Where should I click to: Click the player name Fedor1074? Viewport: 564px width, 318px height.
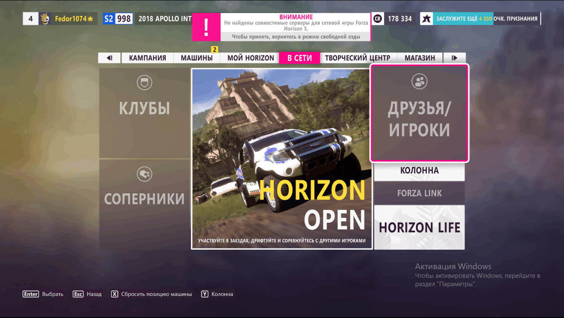point(70,19)
